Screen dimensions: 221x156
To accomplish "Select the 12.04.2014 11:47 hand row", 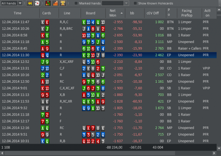I will 108,22.
